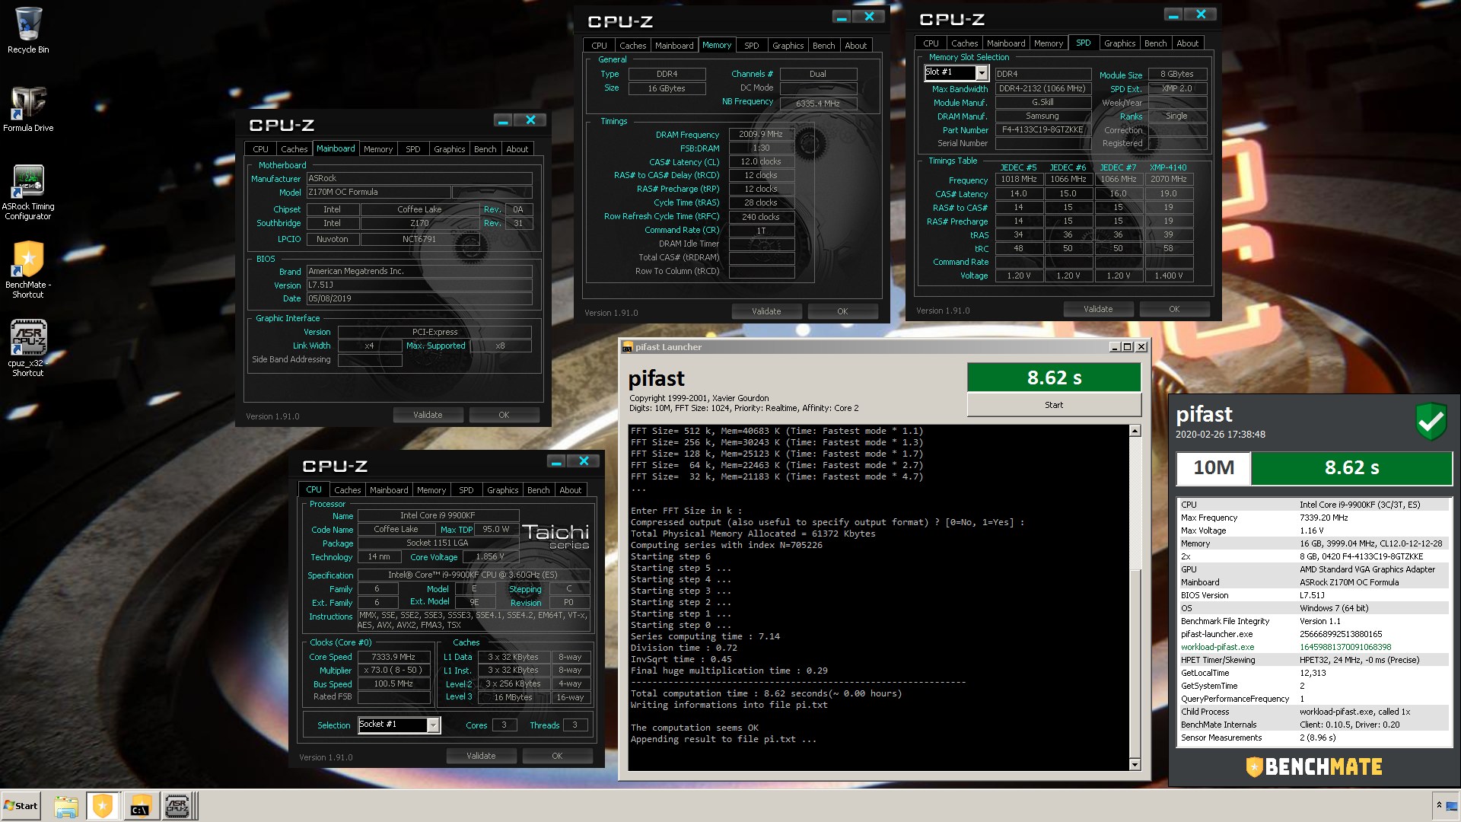Screen dimensions: 1461x822
Task: Minimize the CPU-Z Mainboard window
Action: coord(503,120)
